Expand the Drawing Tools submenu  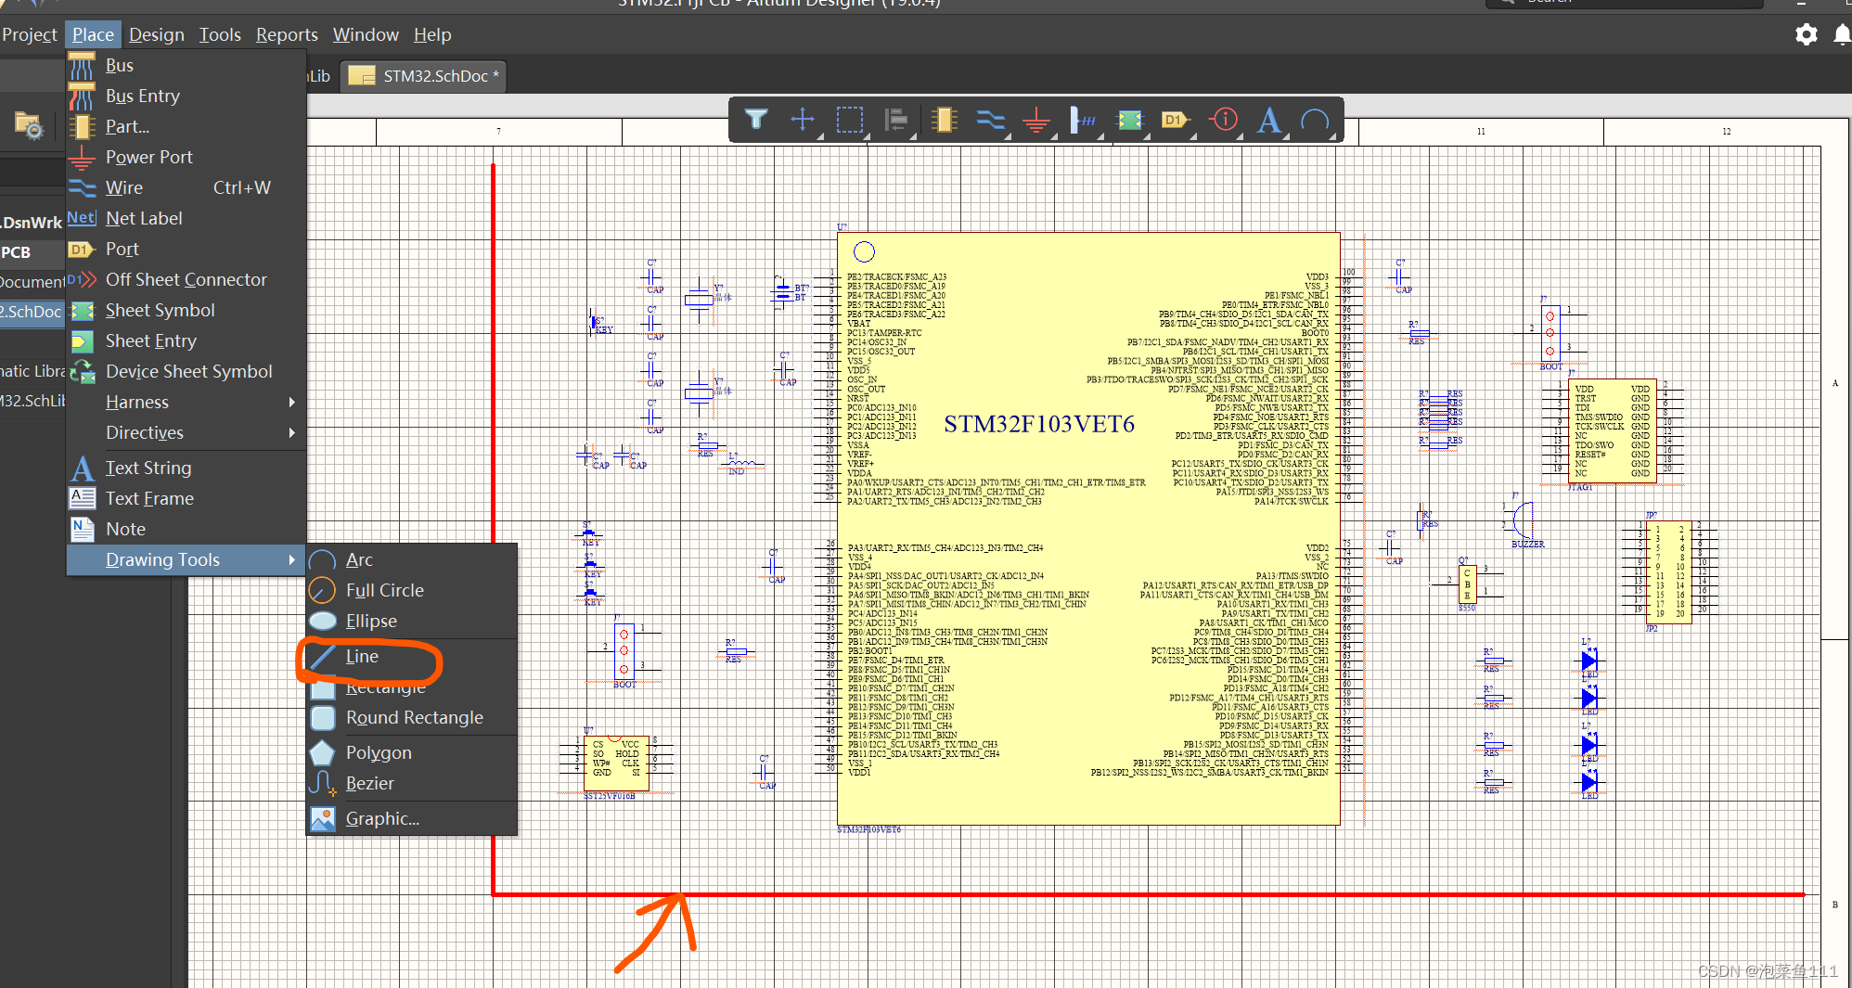[186, 559]
